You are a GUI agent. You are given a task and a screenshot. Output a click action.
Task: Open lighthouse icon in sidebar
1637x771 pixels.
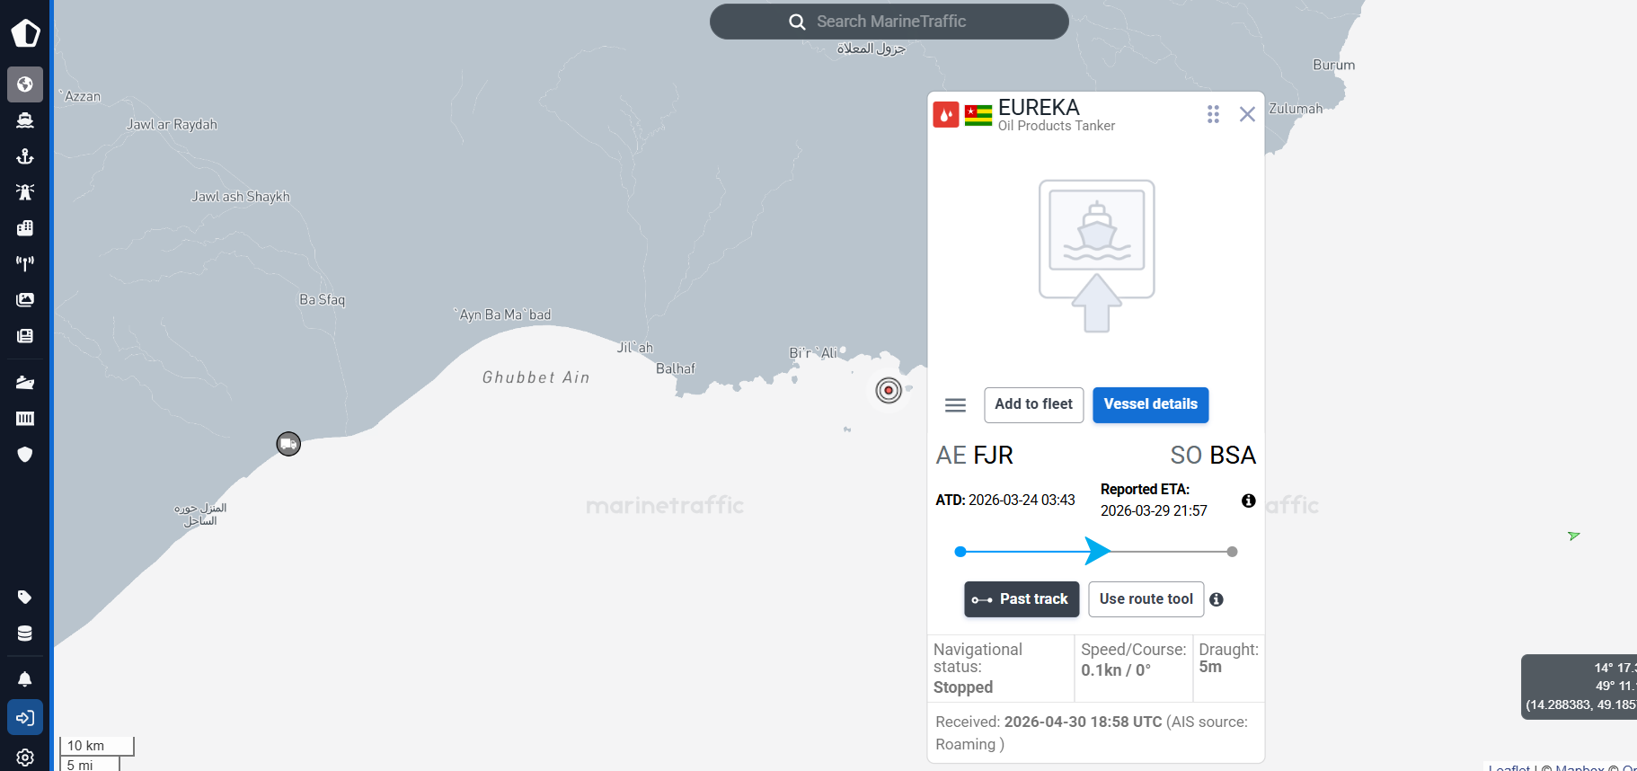point(25,192)
